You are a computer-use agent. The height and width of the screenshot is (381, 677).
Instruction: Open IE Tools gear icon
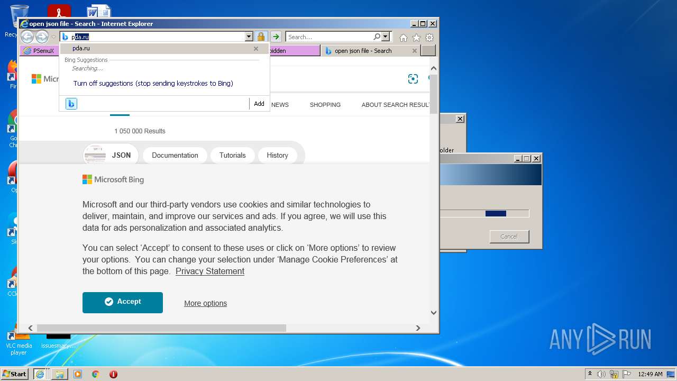coord(429,38)
